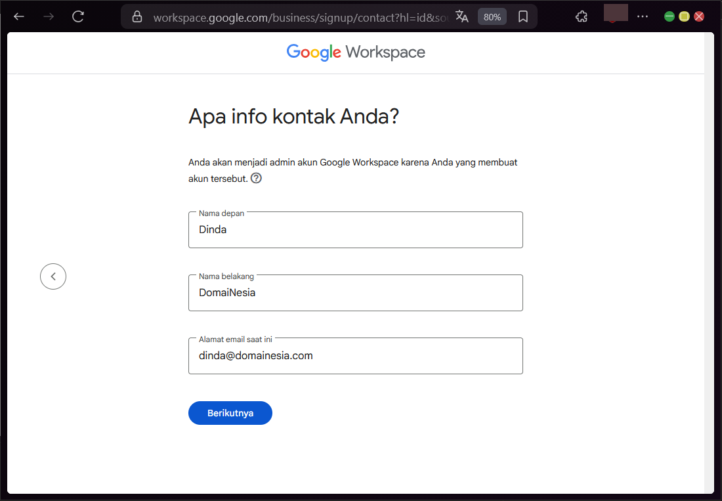
Task: Focus the Nama belakang field
Action: pos(356,293)
